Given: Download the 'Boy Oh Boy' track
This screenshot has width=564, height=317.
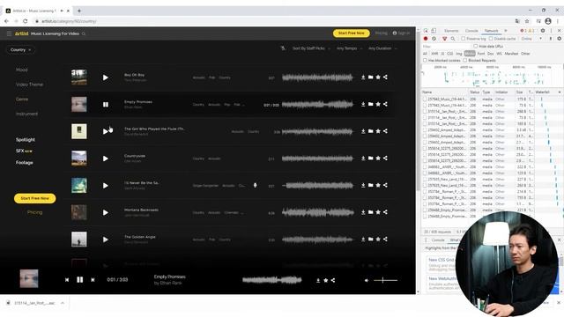Looking at the screenshot, I should [363, 77].
